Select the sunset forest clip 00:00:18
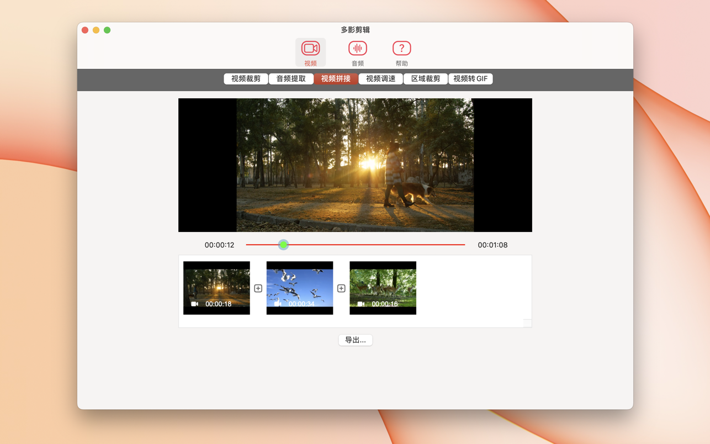Image resolution: width=710 pixels, height=444 pixels. pos(216,288)
